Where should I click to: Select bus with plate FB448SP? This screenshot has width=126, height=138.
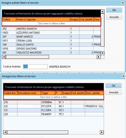point(53,114)
